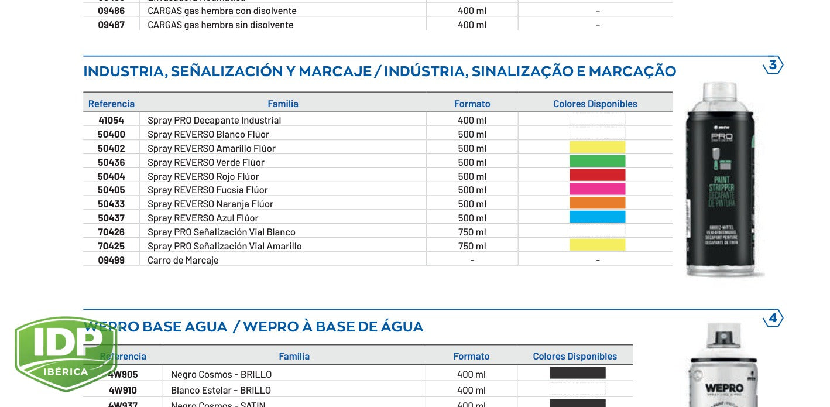The height and width of the screenshot is (407, 830).
Task: Click reference 09486
Action: [111, 11]
